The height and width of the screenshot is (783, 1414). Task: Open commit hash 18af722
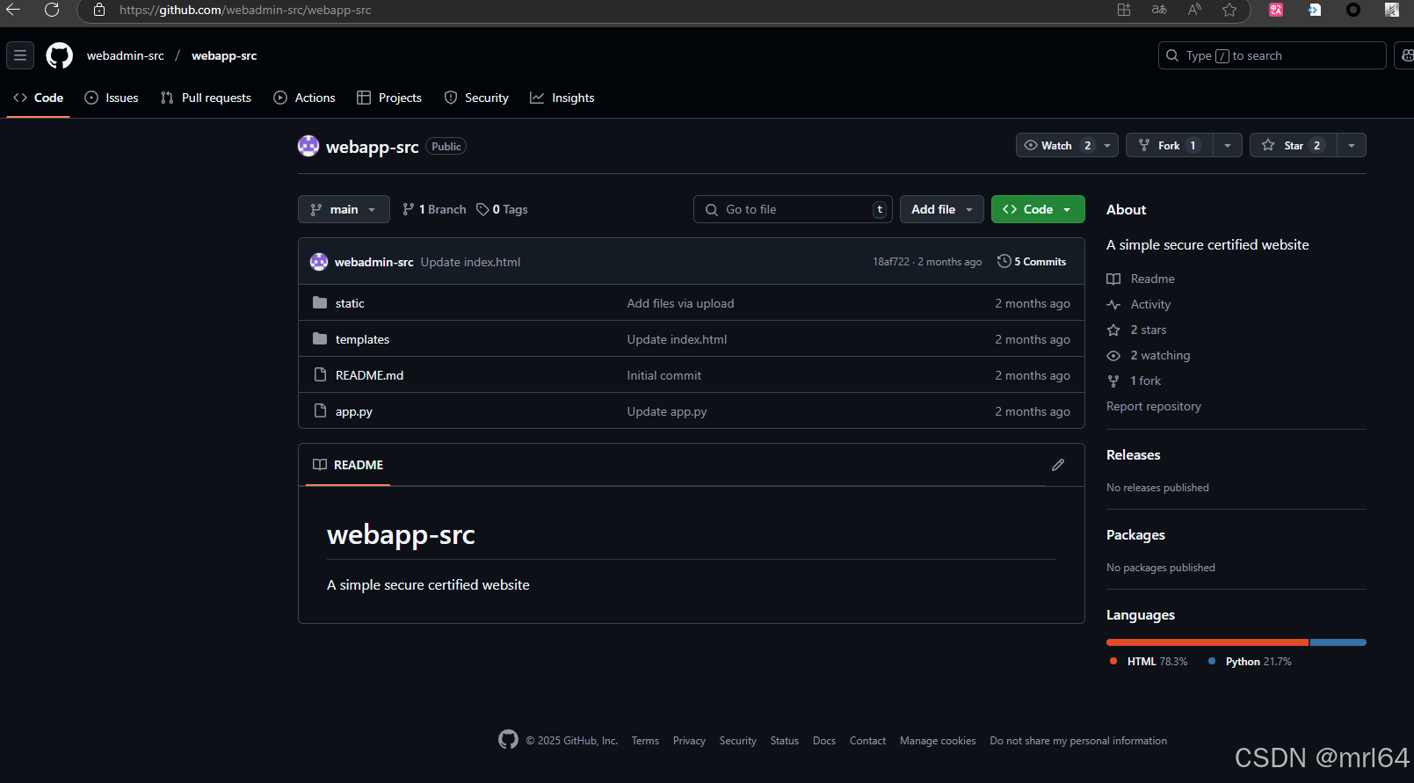[x=891, y=262]
